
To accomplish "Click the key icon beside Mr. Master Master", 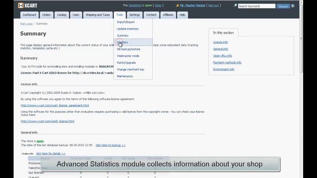I will click(177, 5).
